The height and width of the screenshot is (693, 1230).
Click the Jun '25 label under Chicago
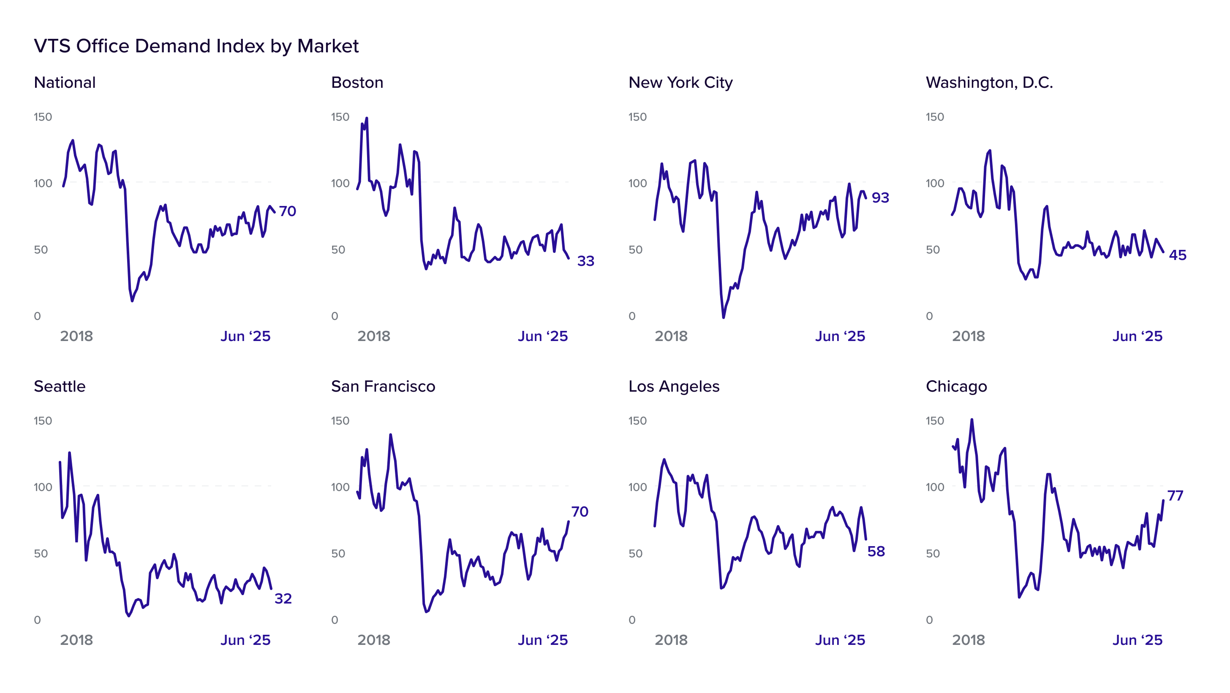(1137, 640)
